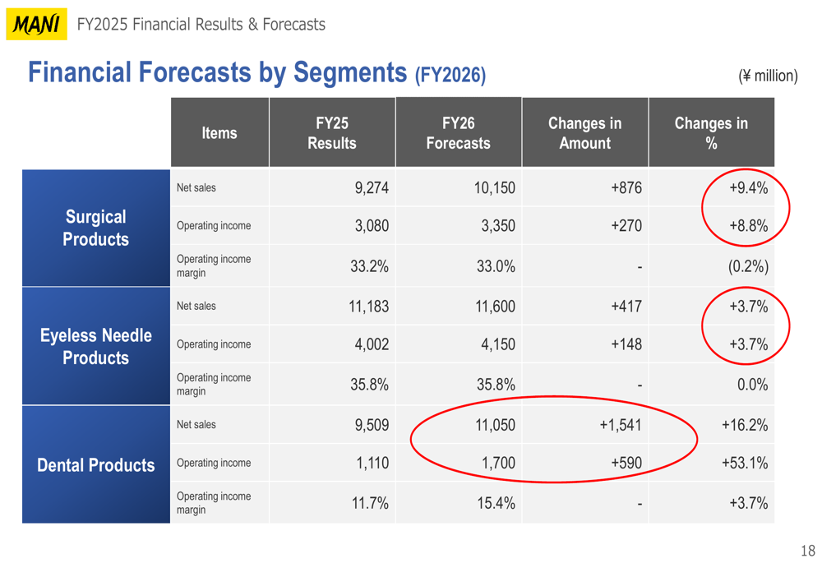Screen dimensions: 822x563
Task: Click the +1,541 change in amount cell
Action: click(x=620, y=425)
